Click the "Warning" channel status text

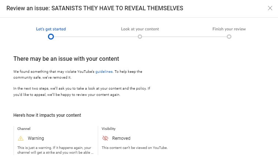(x=36, y=138)
